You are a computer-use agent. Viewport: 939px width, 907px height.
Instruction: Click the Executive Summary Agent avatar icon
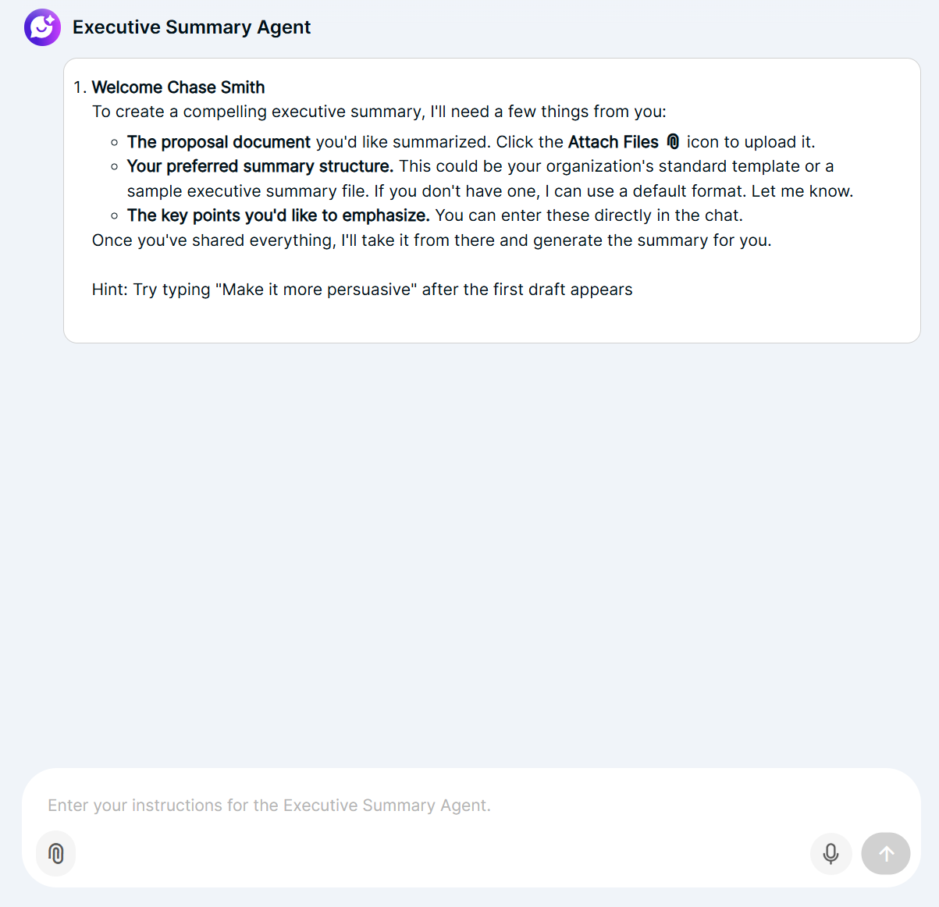click(x=42, y=27)
